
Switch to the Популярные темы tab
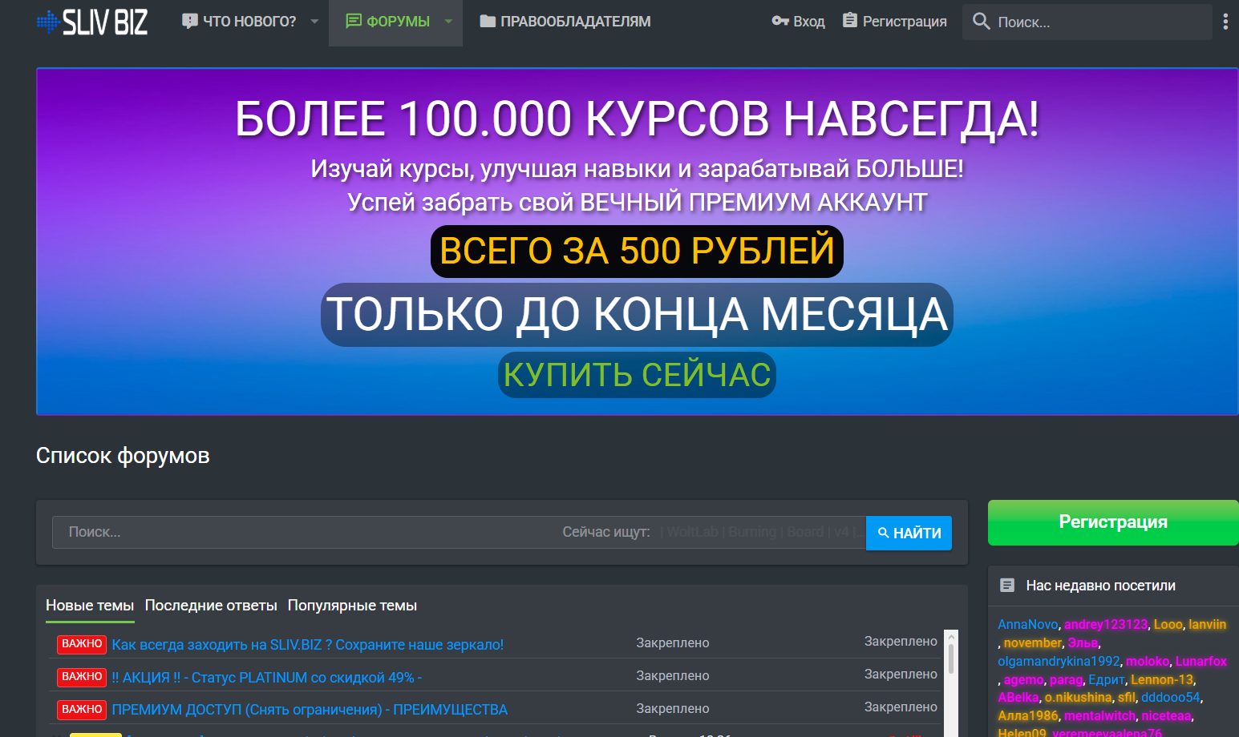click(x=352, y=606)
